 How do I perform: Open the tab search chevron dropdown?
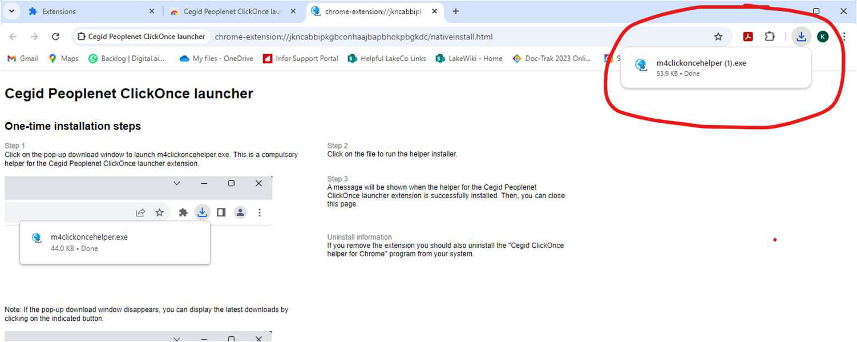pyautogui.click(x=11, y=10)
